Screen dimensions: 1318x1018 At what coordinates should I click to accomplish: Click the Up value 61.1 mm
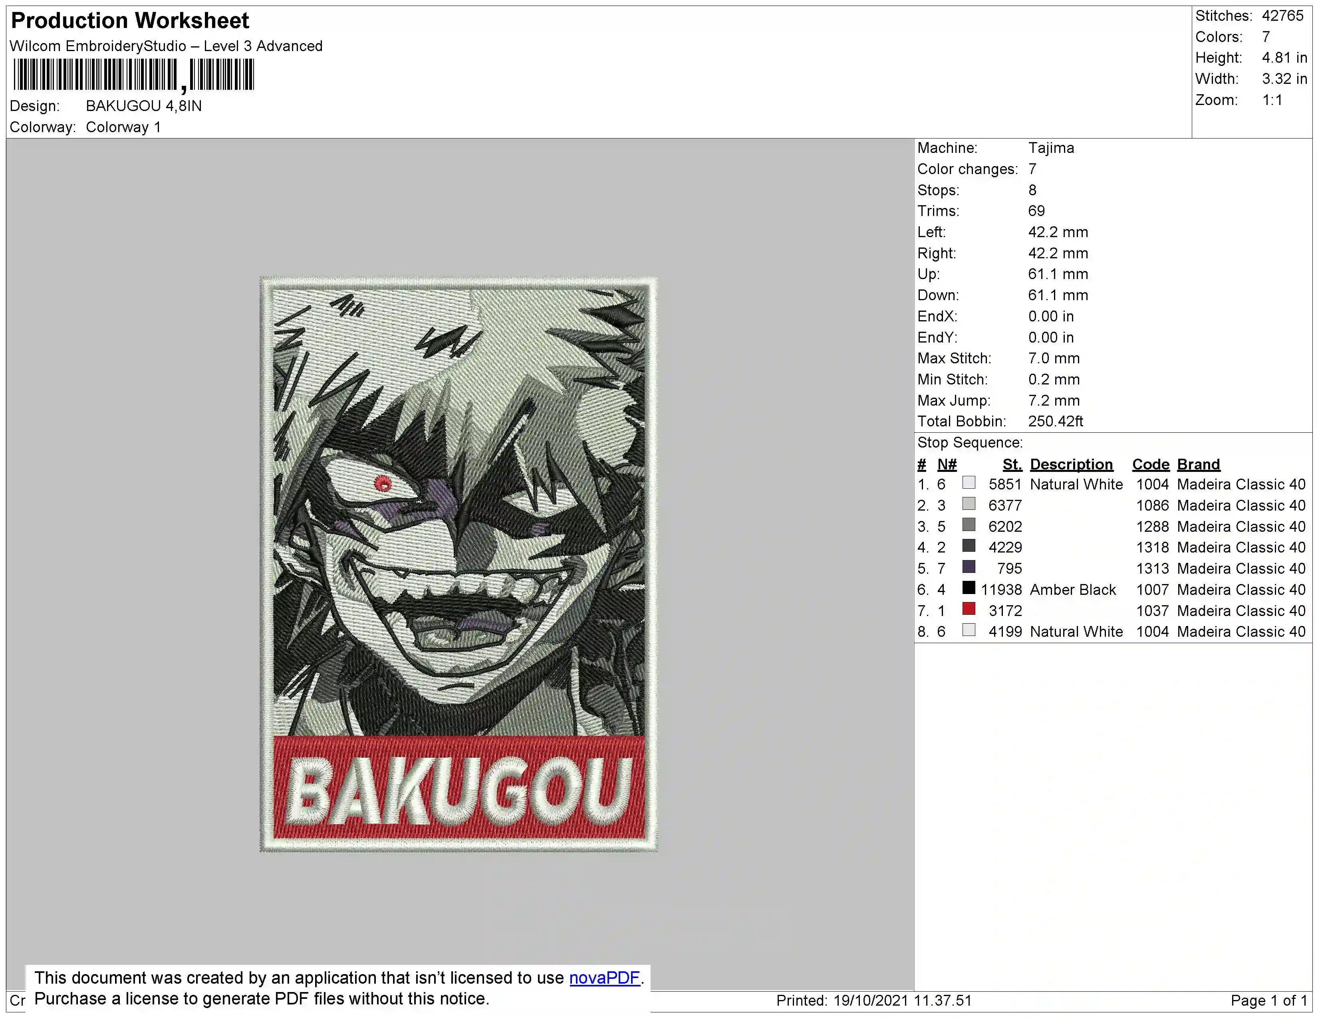(1058, 274)
